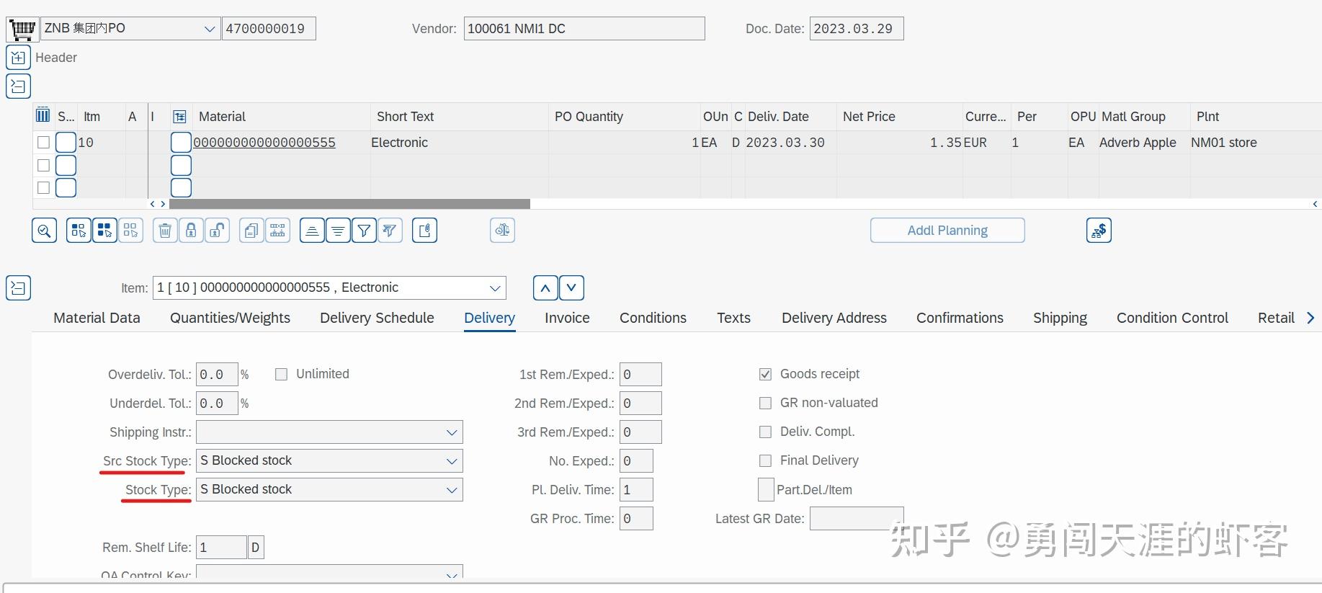The image size is (1322, 593).
Task: Click the Addl Planning button
Action: [x=947, y=231]
